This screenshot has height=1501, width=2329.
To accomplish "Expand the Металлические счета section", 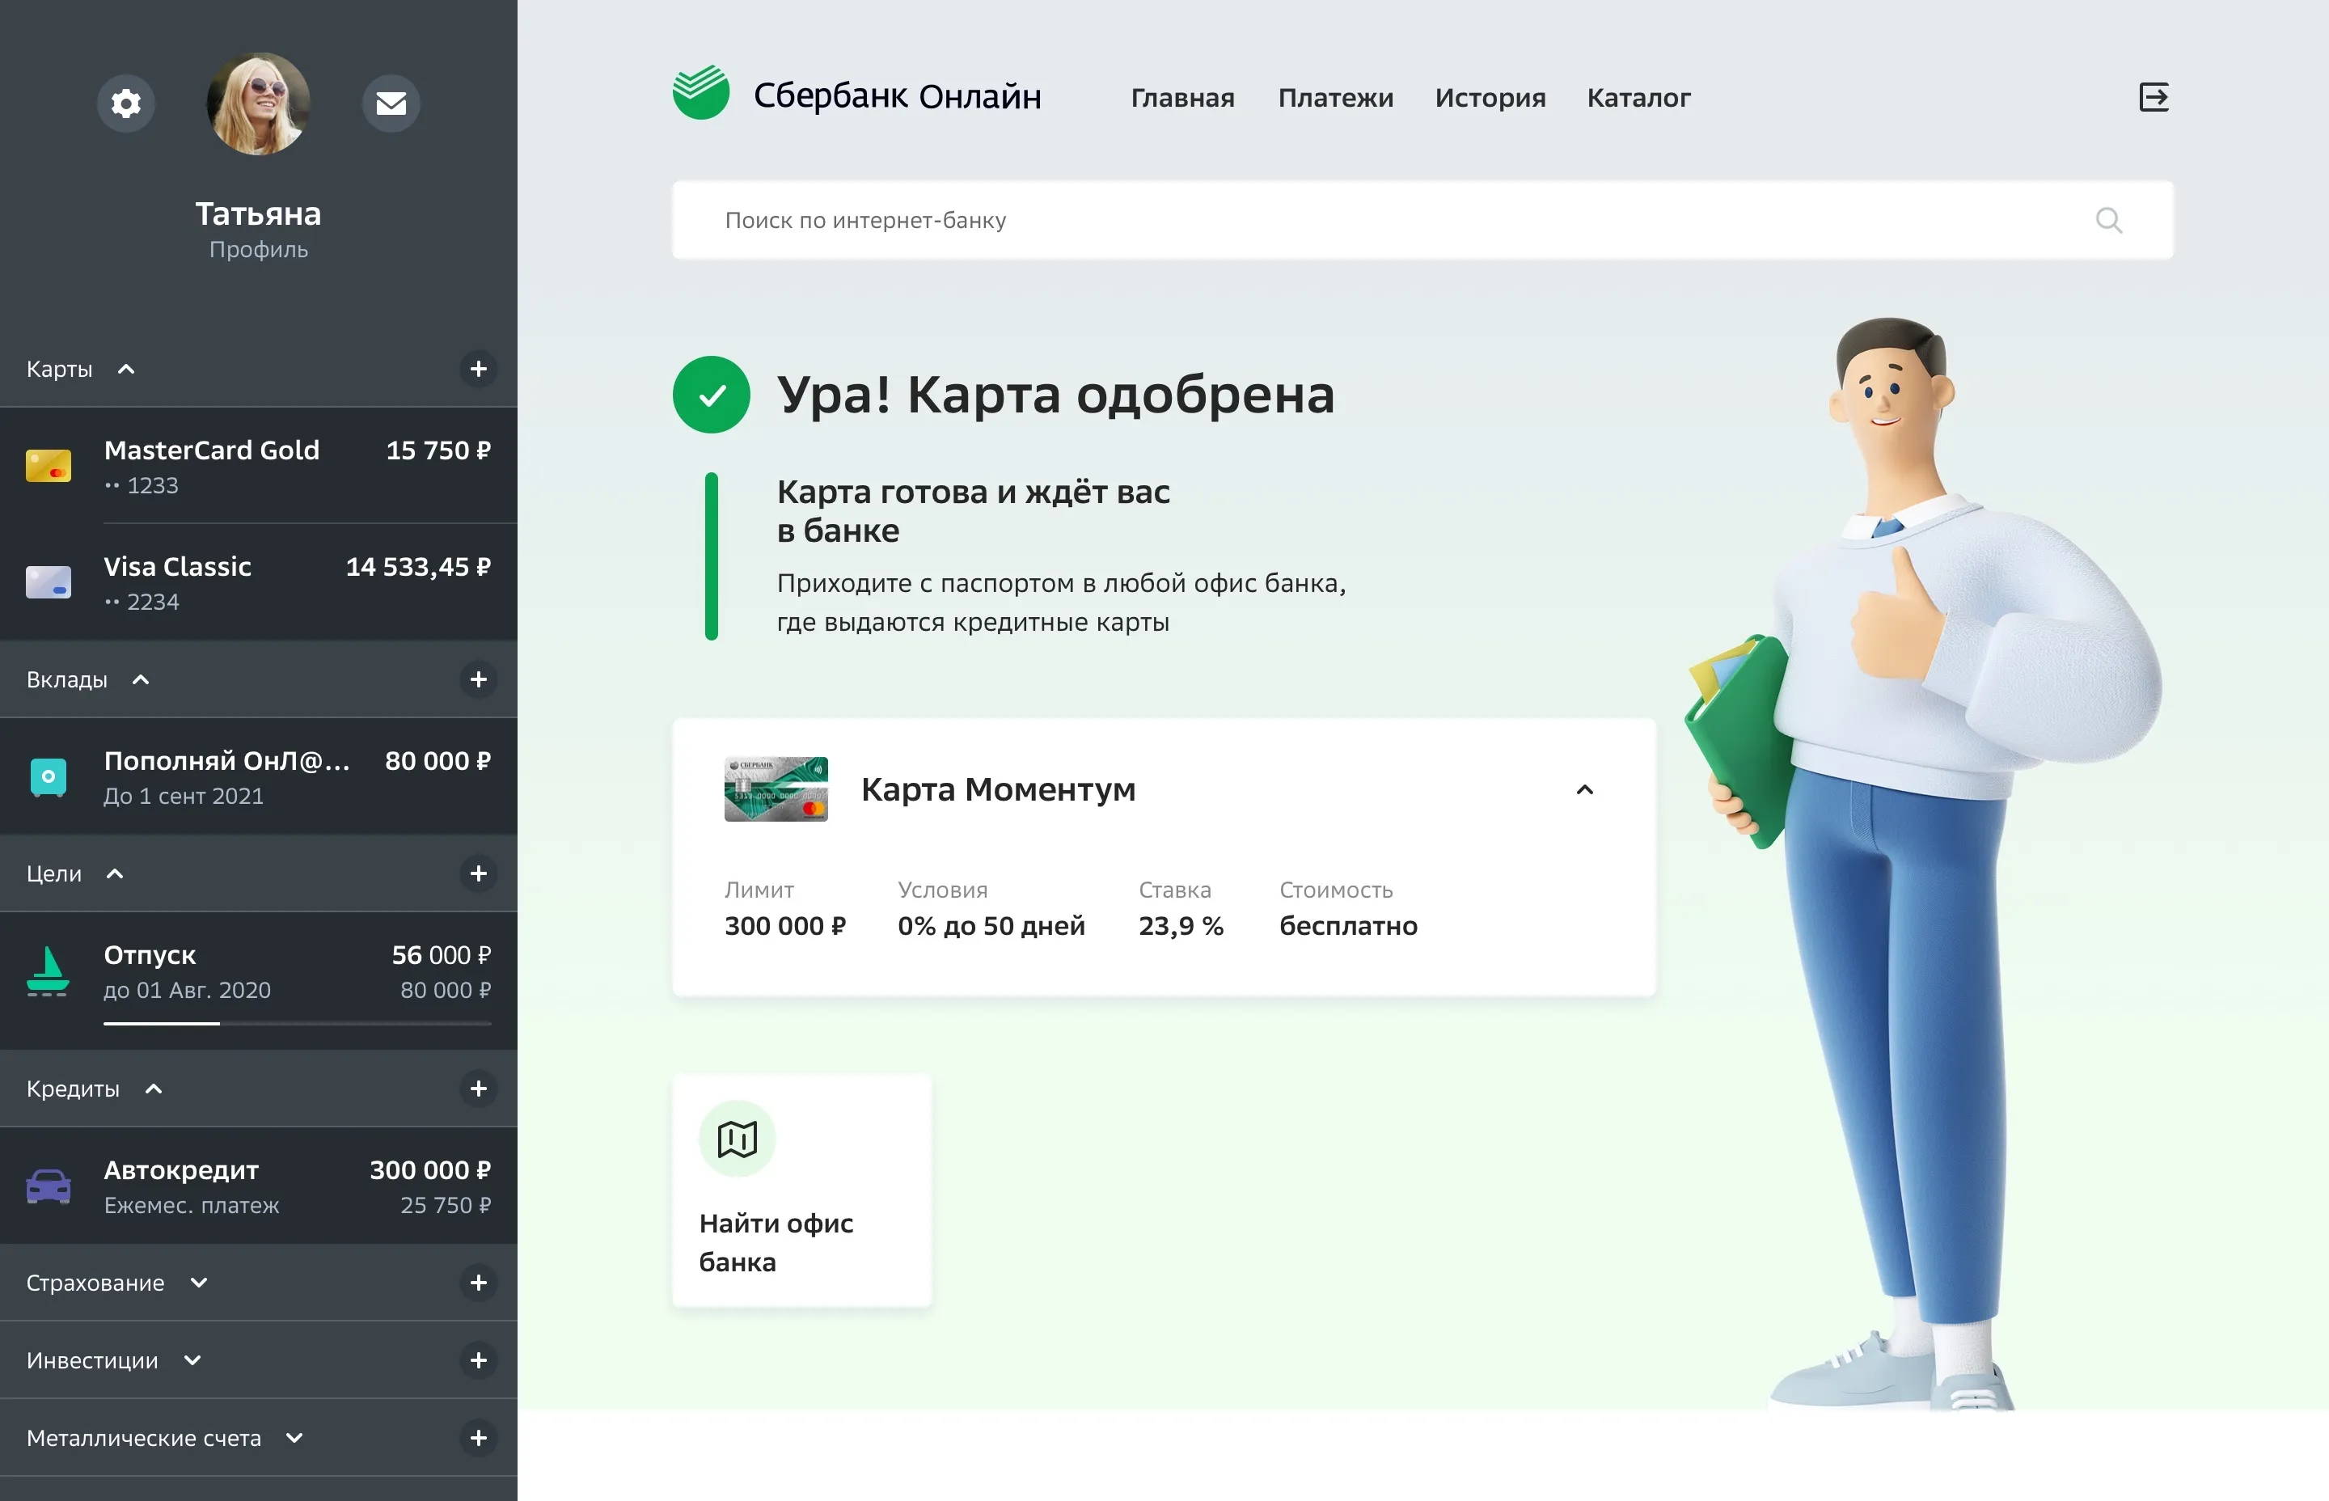I will (294, 1438).
